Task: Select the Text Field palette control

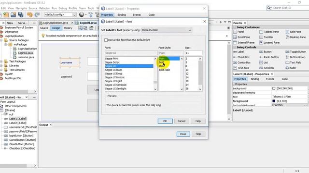Action: (294, 62)
